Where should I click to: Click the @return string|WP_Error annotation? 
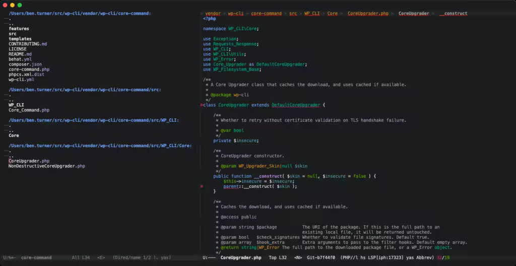click(x=250, y=247)
